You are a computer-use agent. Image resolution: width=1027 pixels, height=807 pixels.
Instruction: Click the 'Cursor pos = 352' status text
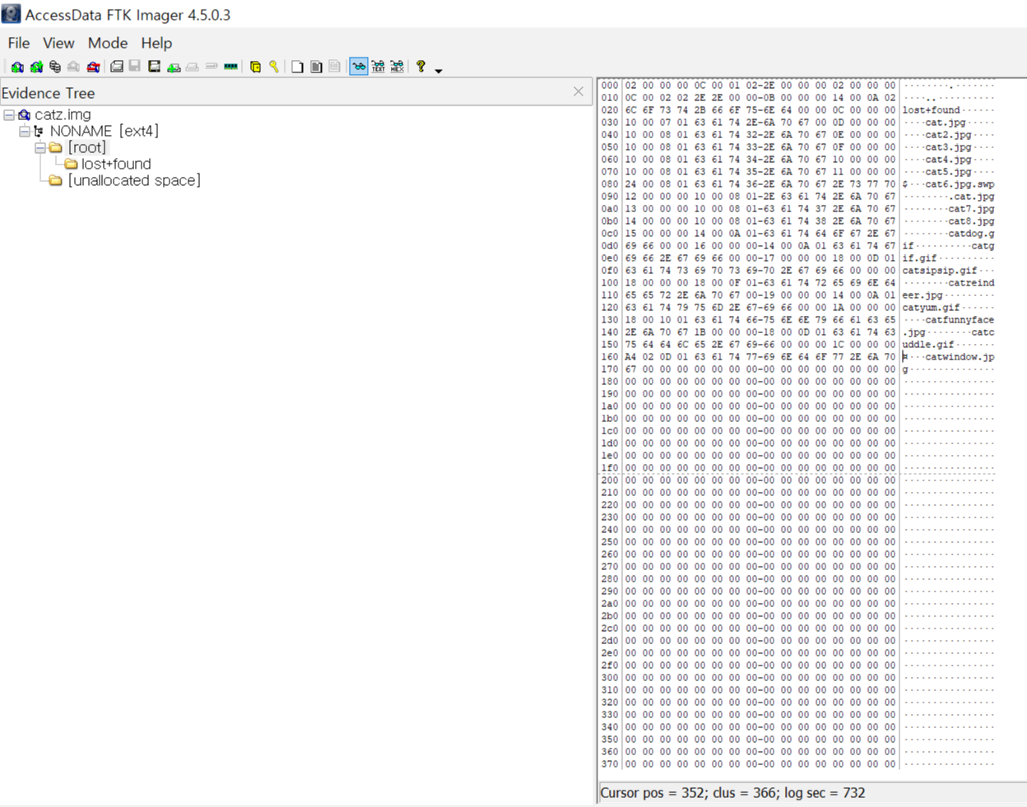point(653,793)
